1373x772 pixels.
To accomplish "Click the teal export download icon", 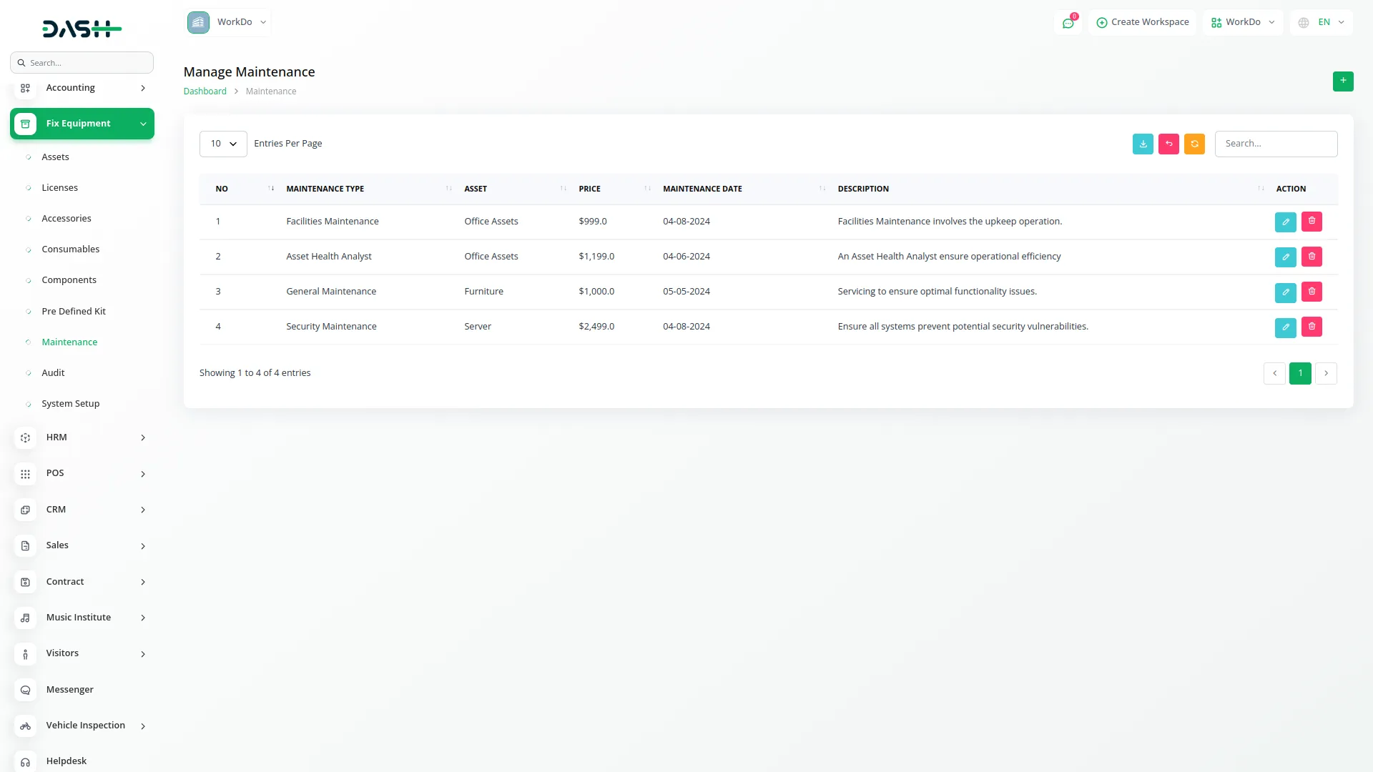I will (x=1143, y=144).
